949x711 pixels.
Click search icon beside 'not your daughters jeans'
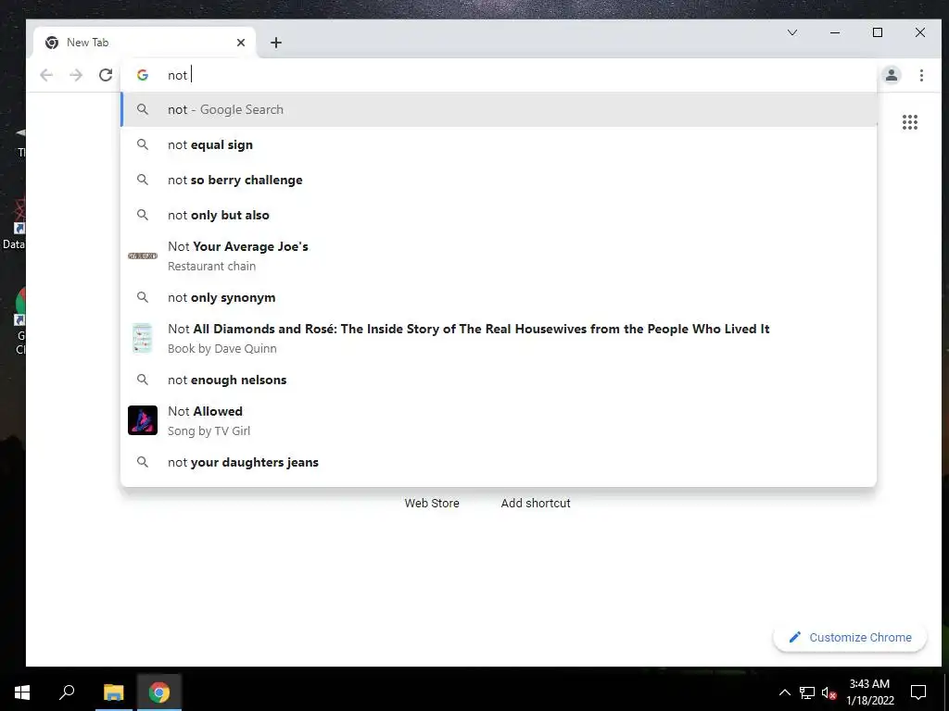pos(142,462)
